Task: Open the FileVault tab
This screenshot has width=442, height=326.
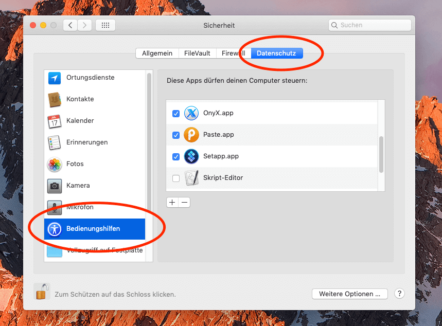Action: (197, 53)
